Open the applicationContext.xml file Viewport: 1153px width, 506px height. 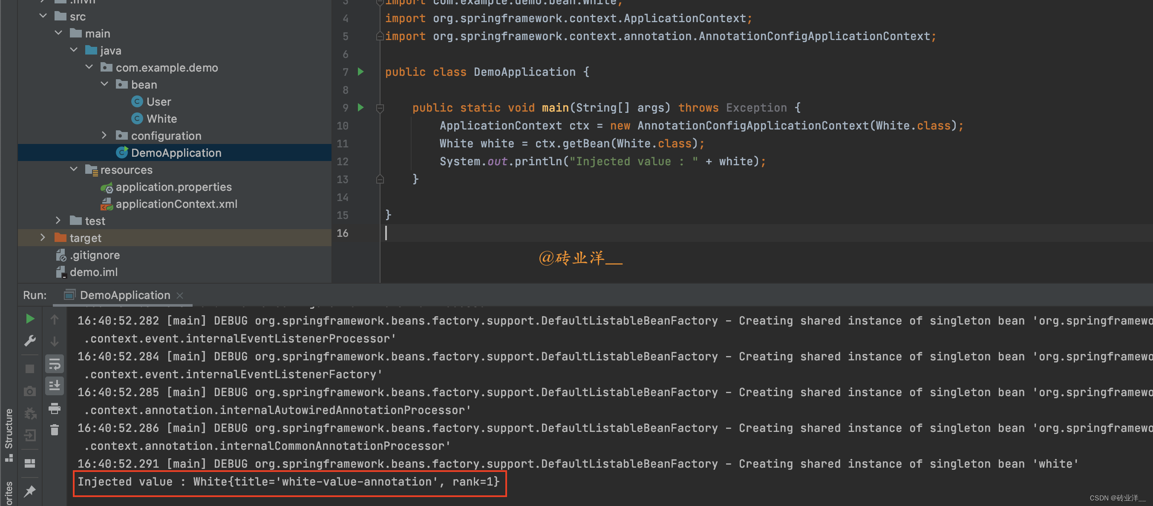pos(176,204)
